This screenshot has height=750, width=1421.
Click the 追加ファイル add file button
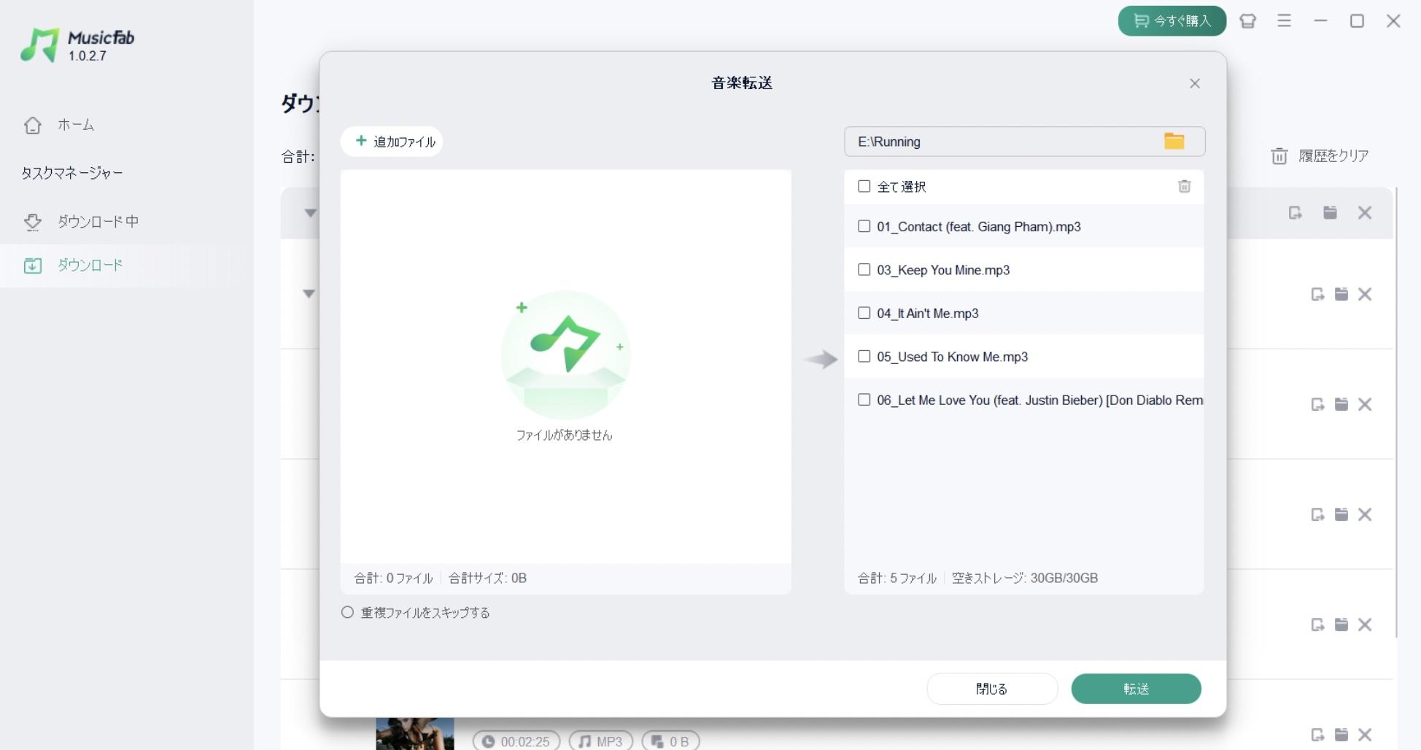click(x=392, y=142)
